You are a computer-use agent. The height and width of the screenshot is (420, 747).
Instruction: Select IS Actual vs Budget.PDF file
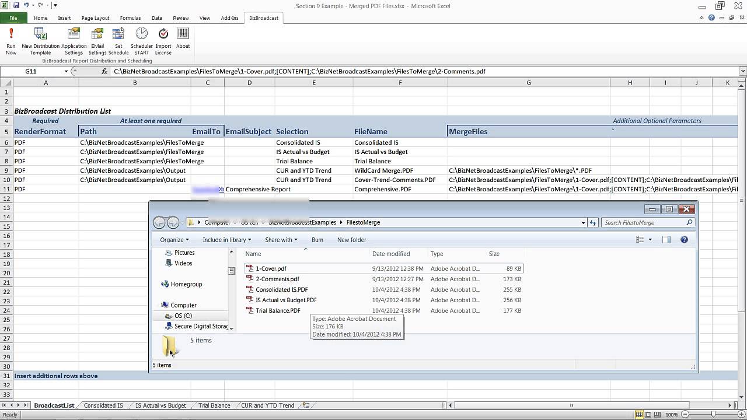286,300
